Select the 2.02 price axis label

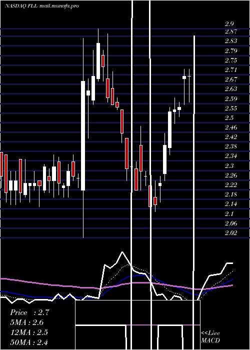231,233
